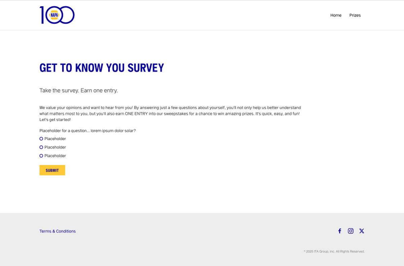
Task: Click the X social media icon
Action: pyautogui.click(x=362, y=231)
